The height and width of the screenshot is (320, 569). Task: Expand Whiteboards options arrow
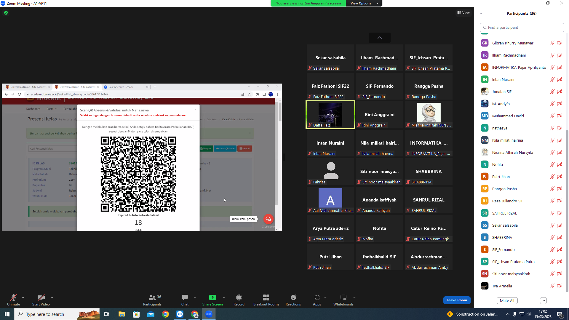354,297
